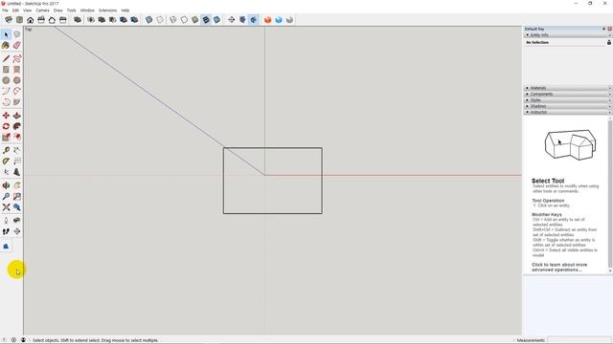Screen dimensions: 613x344
Task: Toggle auto-hide pin on Default Tray
Action: coord(604,29)
